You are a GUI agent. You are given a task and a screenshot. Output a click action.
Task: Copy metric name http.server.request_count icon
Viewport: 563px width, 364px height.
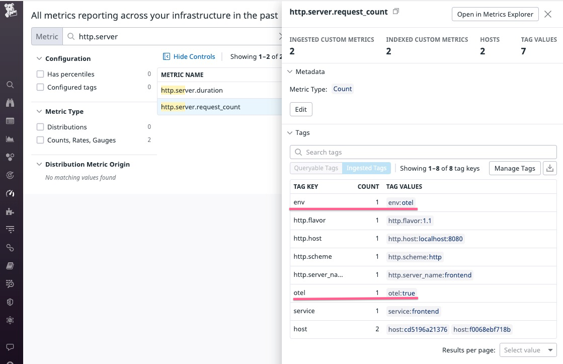coord(396,11)
